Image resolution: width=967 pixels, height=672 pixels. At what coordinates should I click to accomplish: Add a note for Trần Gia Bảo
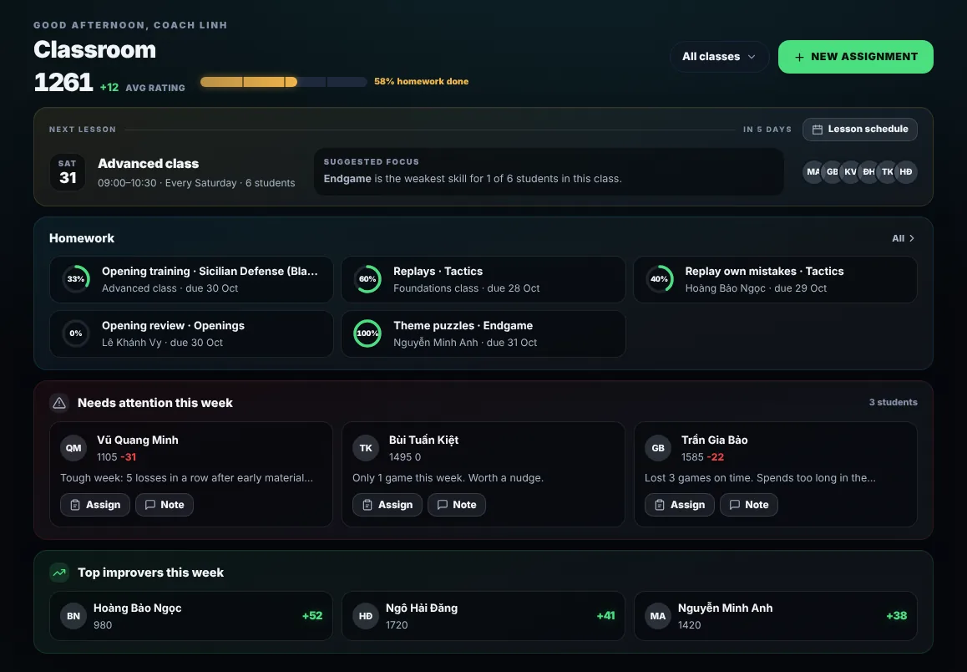coord(749,505)
